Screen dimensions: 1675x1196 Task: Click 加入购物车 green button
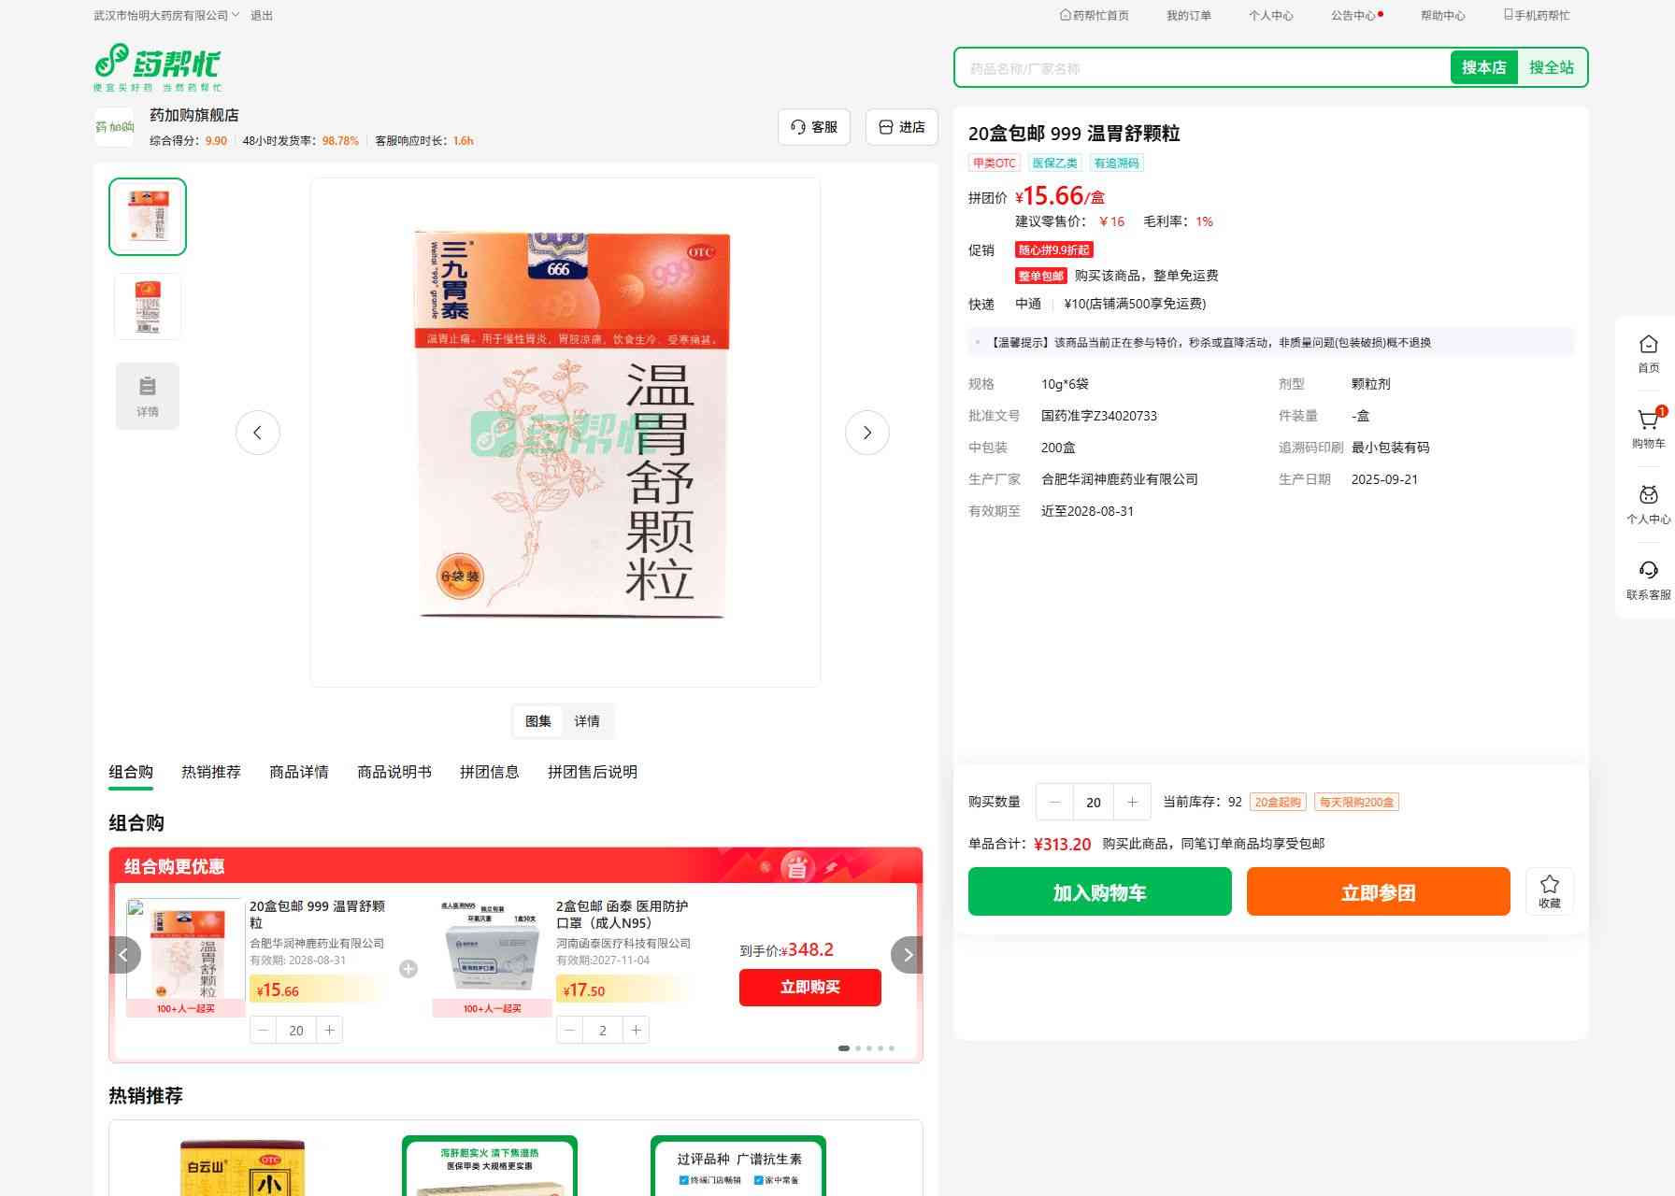(x=1099, y=891)
